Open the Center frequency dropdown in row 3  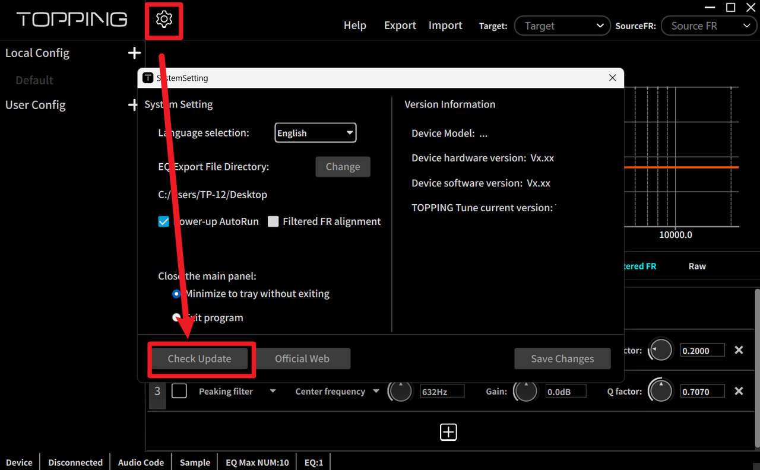pyautogui.click(x=337, y=392)
